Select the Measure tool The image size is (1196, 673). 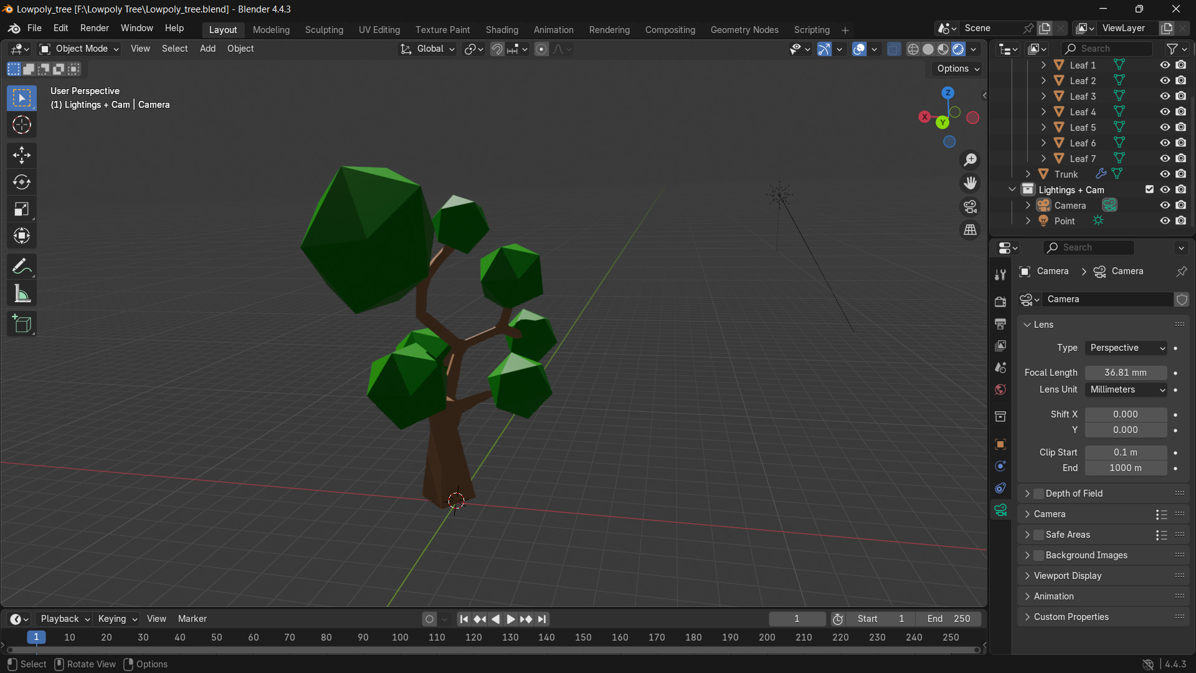[x=22, y=294]
